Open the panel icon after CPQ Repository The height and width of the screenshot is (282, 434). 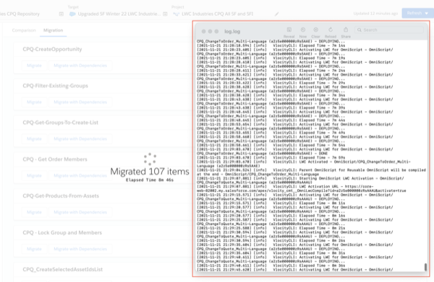(x=61, y=14)
